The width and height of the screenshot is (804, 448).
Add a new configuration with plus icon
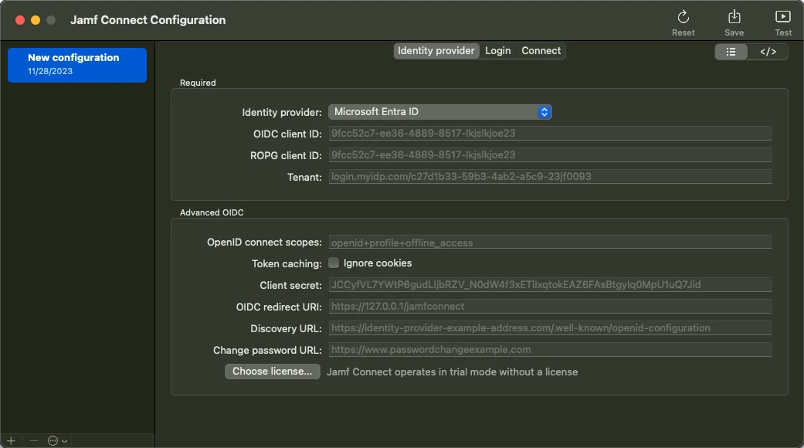pyautogui.click(x=12, y=441)
